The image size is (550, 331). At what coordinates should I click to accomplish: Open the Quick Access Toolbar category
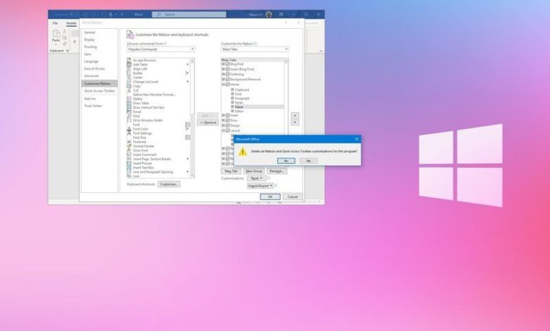(99, 91)
